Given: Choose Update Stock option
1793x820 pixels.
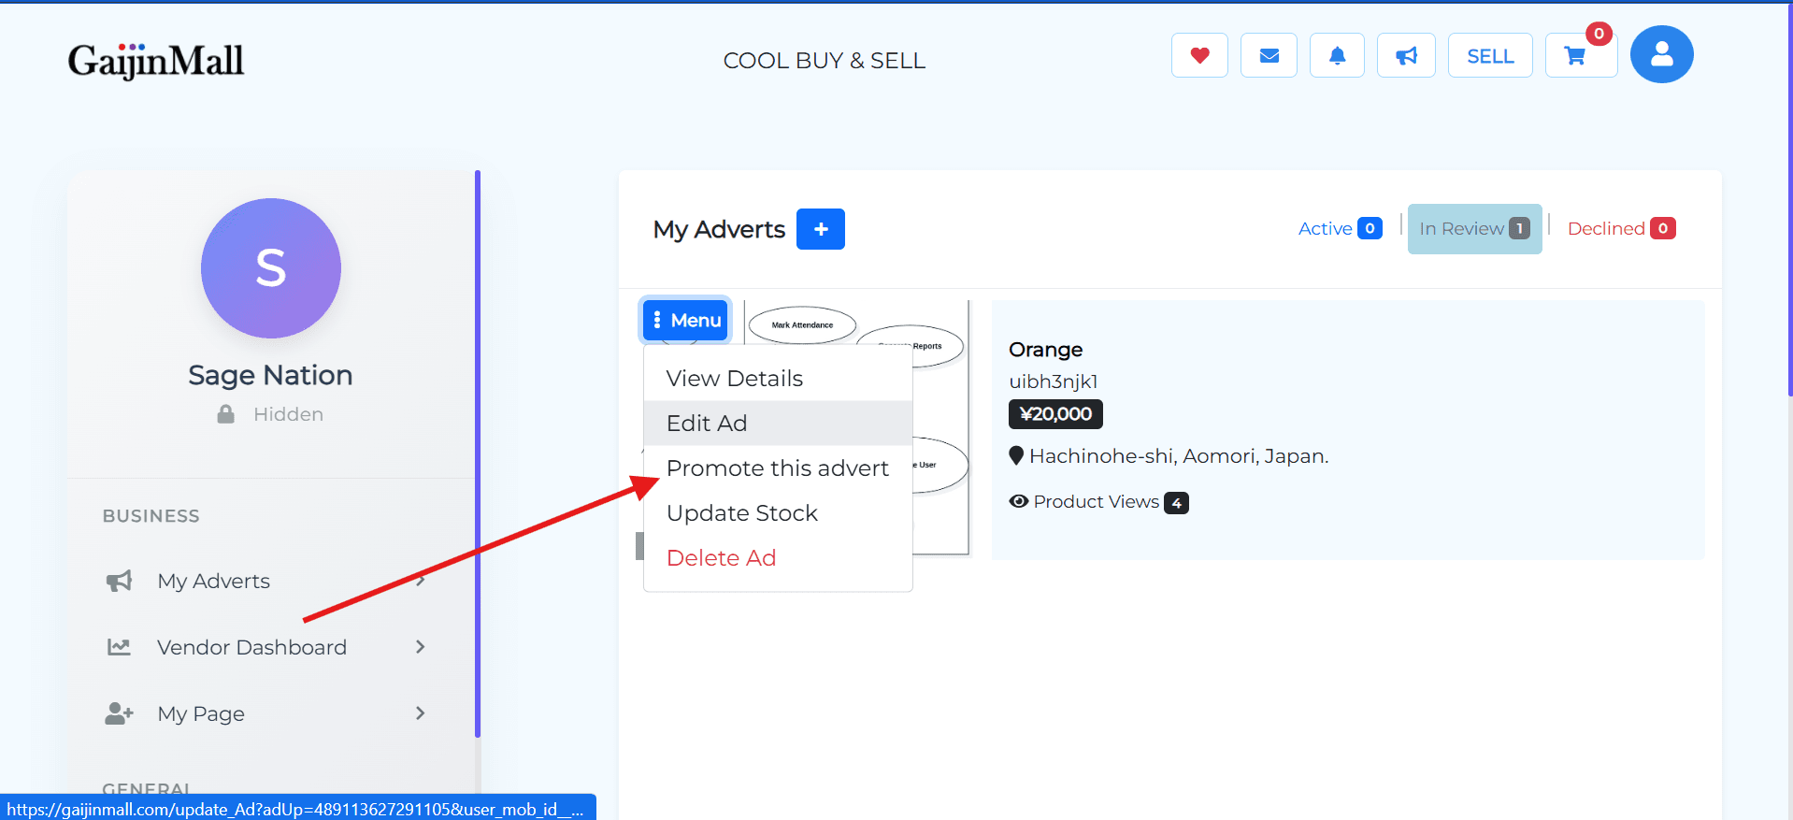Looking at the screenshot, I should tap(778, 513).
